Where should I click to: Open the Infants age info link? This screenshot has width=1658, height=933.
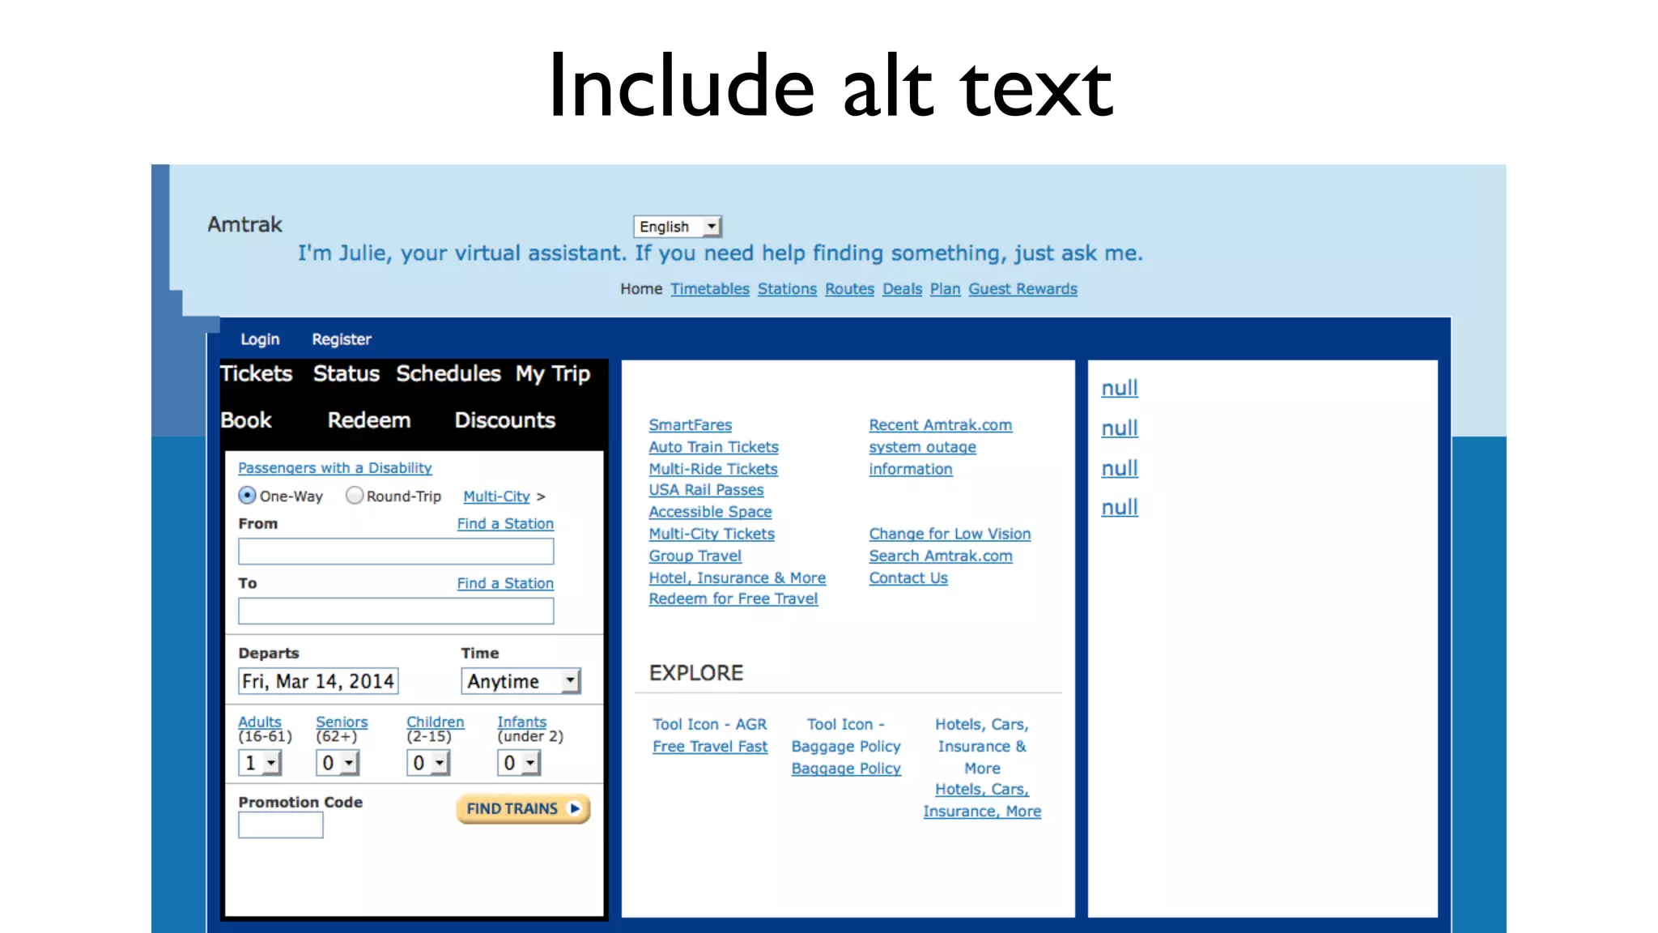coord(522,722)
